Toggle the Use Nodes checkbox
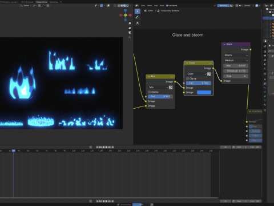The width and height of the screenshot is (274, 206). [x=167, y=6]
